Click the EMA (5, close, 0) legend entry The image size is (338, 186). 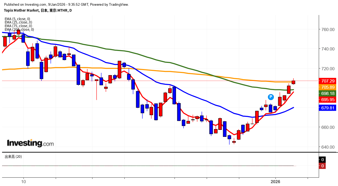click(17, 19)
